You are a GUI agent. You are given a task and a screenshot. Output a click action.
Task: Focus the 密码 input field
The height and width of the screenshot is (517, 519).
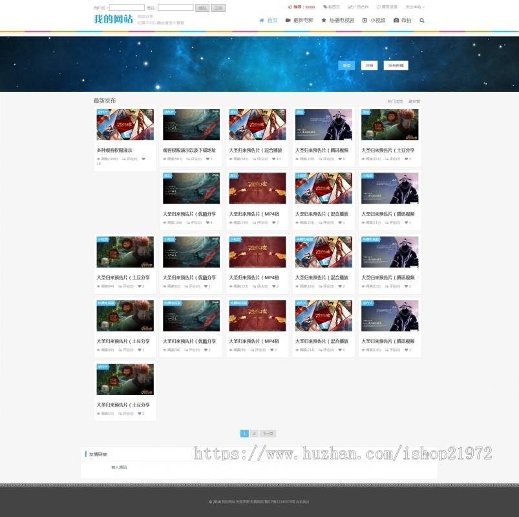[x=175, y=7]
